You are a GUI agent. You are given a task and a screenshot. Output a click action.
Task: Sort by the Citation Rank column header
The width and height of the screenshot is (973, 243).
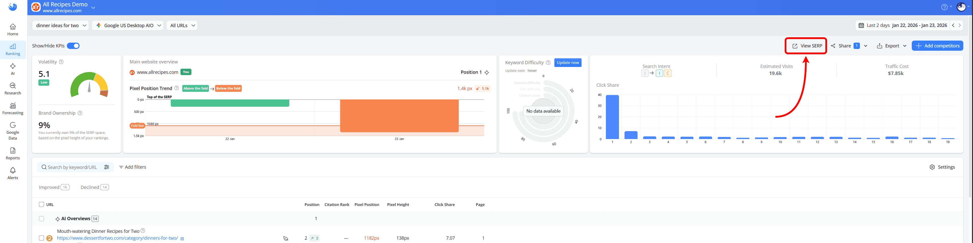[337, 205]
